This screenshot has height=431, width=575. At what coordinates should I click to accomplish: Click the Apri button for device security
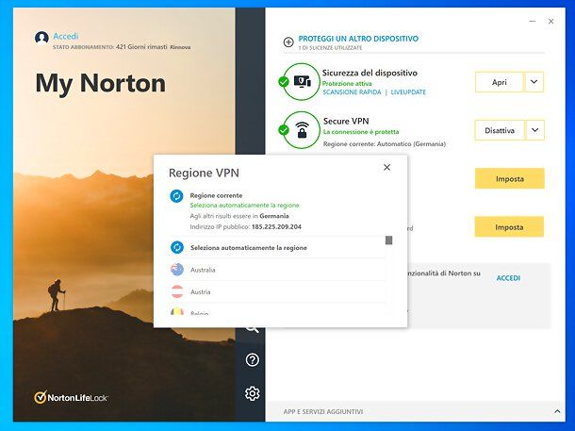tap(499, 82)
